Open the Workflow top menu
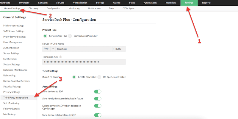Screen dimensions: 238x119 (171, 3)
